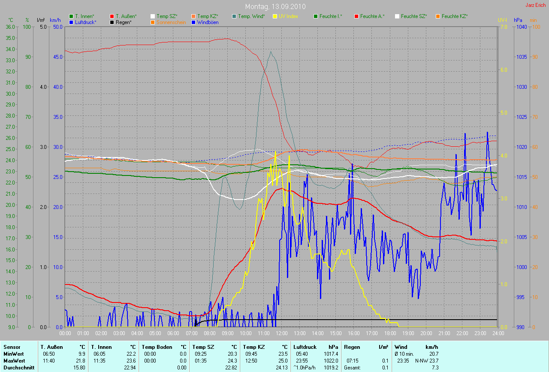Click the Durchschnitt row label
Image resolution: width=549 pixels, height=372 pixels.
19,367
